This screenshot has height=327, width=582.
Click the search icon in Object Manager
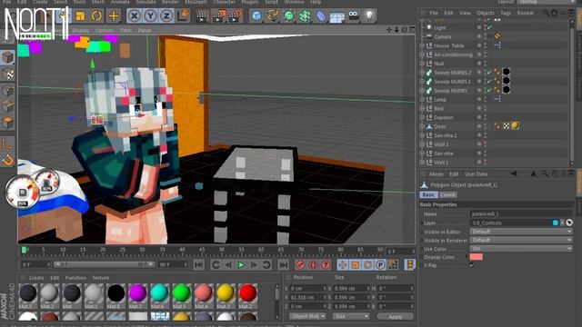tap(546, 13)
